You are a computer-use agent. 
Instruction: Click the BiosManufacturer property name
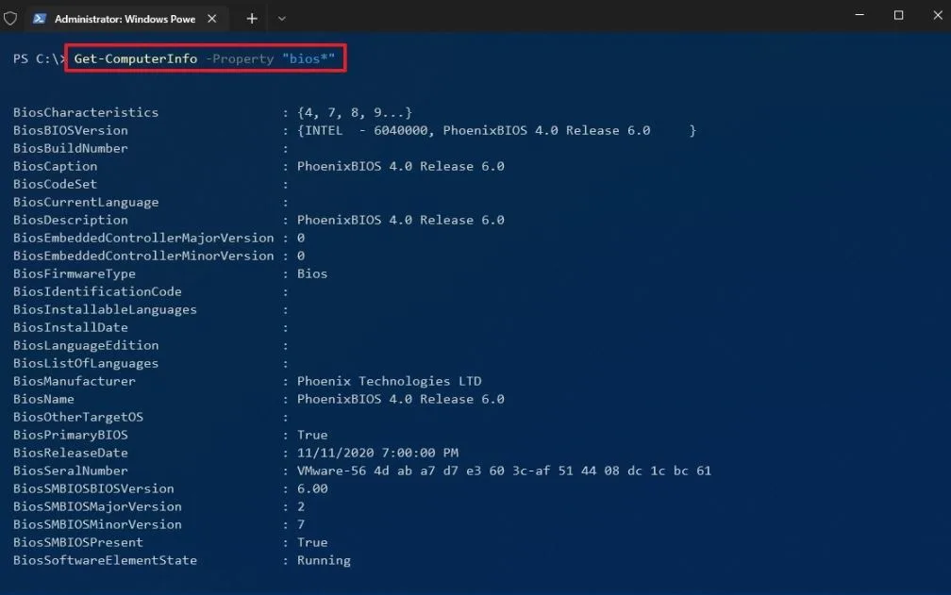pos(74,381)
